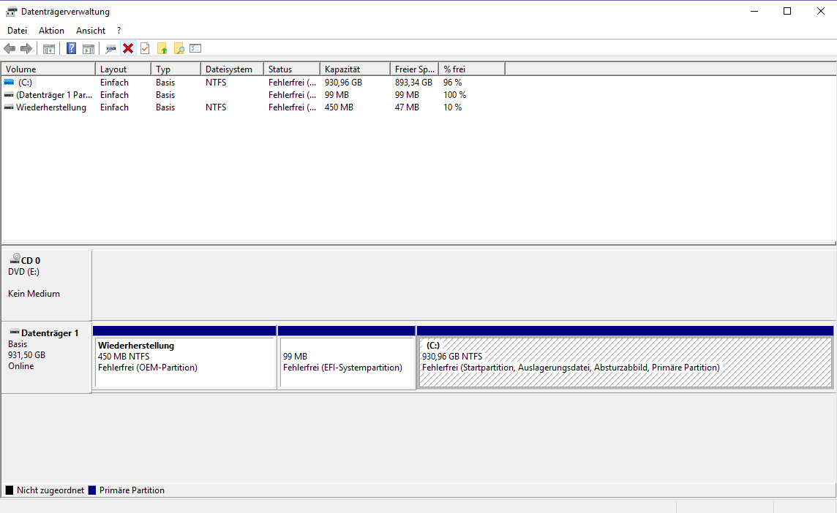This screenshot has width=837, height=513.
Task: Click the folder with magnifier icon
Action: [x=179, y=48]
